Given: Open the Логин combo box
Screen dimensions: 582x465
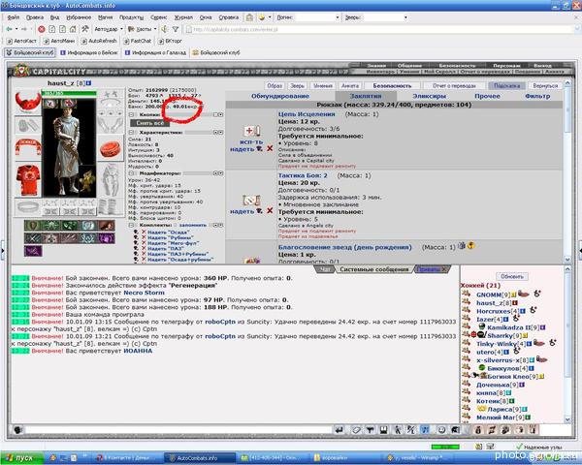Looking at the screenshot, I should 317,17.
